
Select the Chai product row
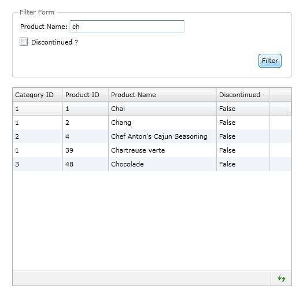pyautogui.click(x=152, y=109)
